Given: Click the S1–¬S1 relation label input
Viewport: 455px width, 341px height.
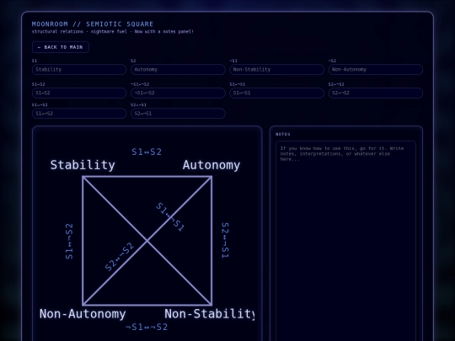Looking at the screenshot, I should pos(277,93).
